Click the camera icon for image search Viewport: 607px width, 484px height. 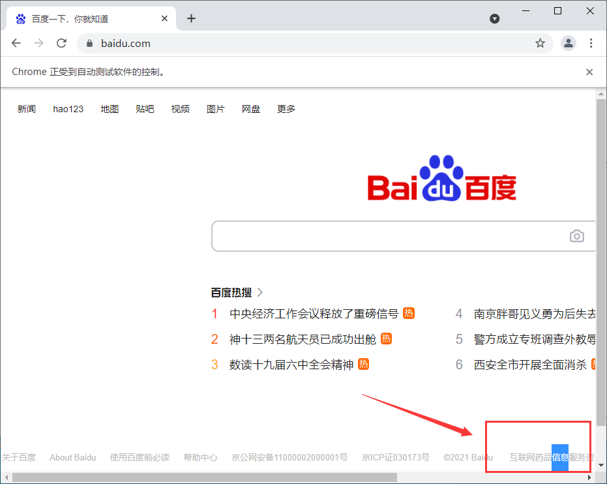point(576,236)
